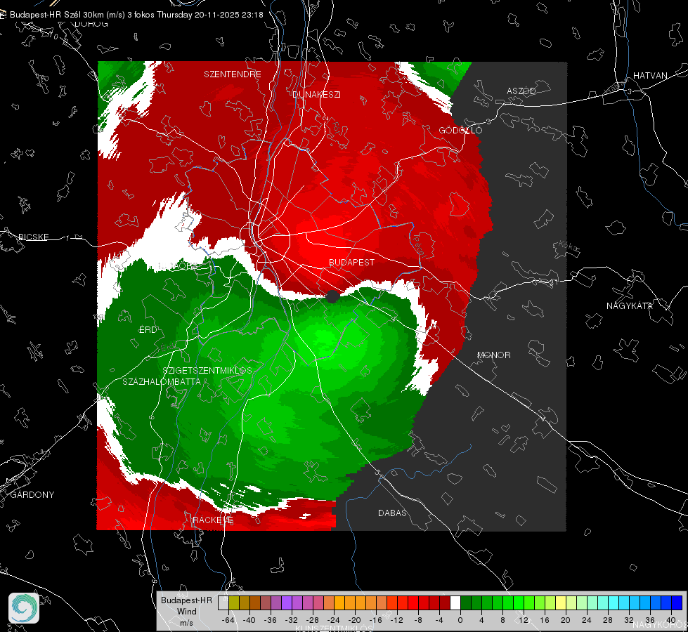Viewport: 688px width, 632px height.
Task: Click the '-28' legend scale value
Action: 313,620
